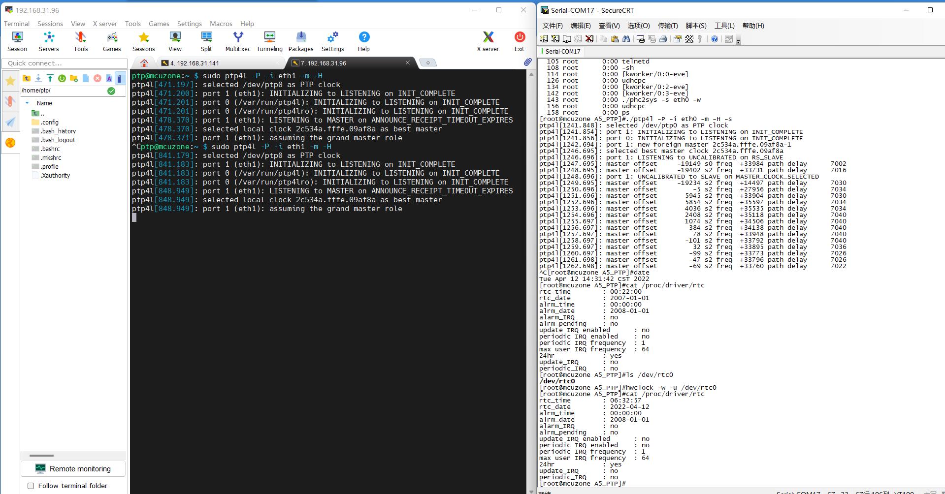This screenshot has height=494, width=945.
Task: Open the Session button in MobaXterm toolbar
Action: [17, 41]
